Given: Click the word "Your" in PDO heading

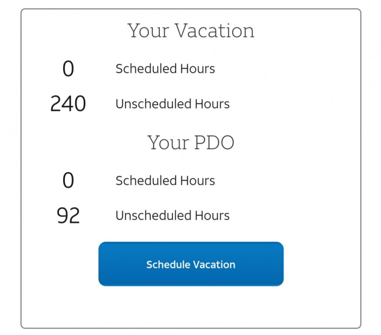Looking at the screenshot, I should (168, 142).
